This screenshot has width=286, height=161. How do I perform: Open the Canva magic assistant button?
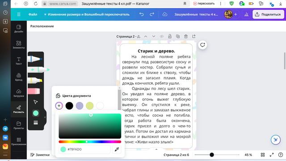click(276, 140)
